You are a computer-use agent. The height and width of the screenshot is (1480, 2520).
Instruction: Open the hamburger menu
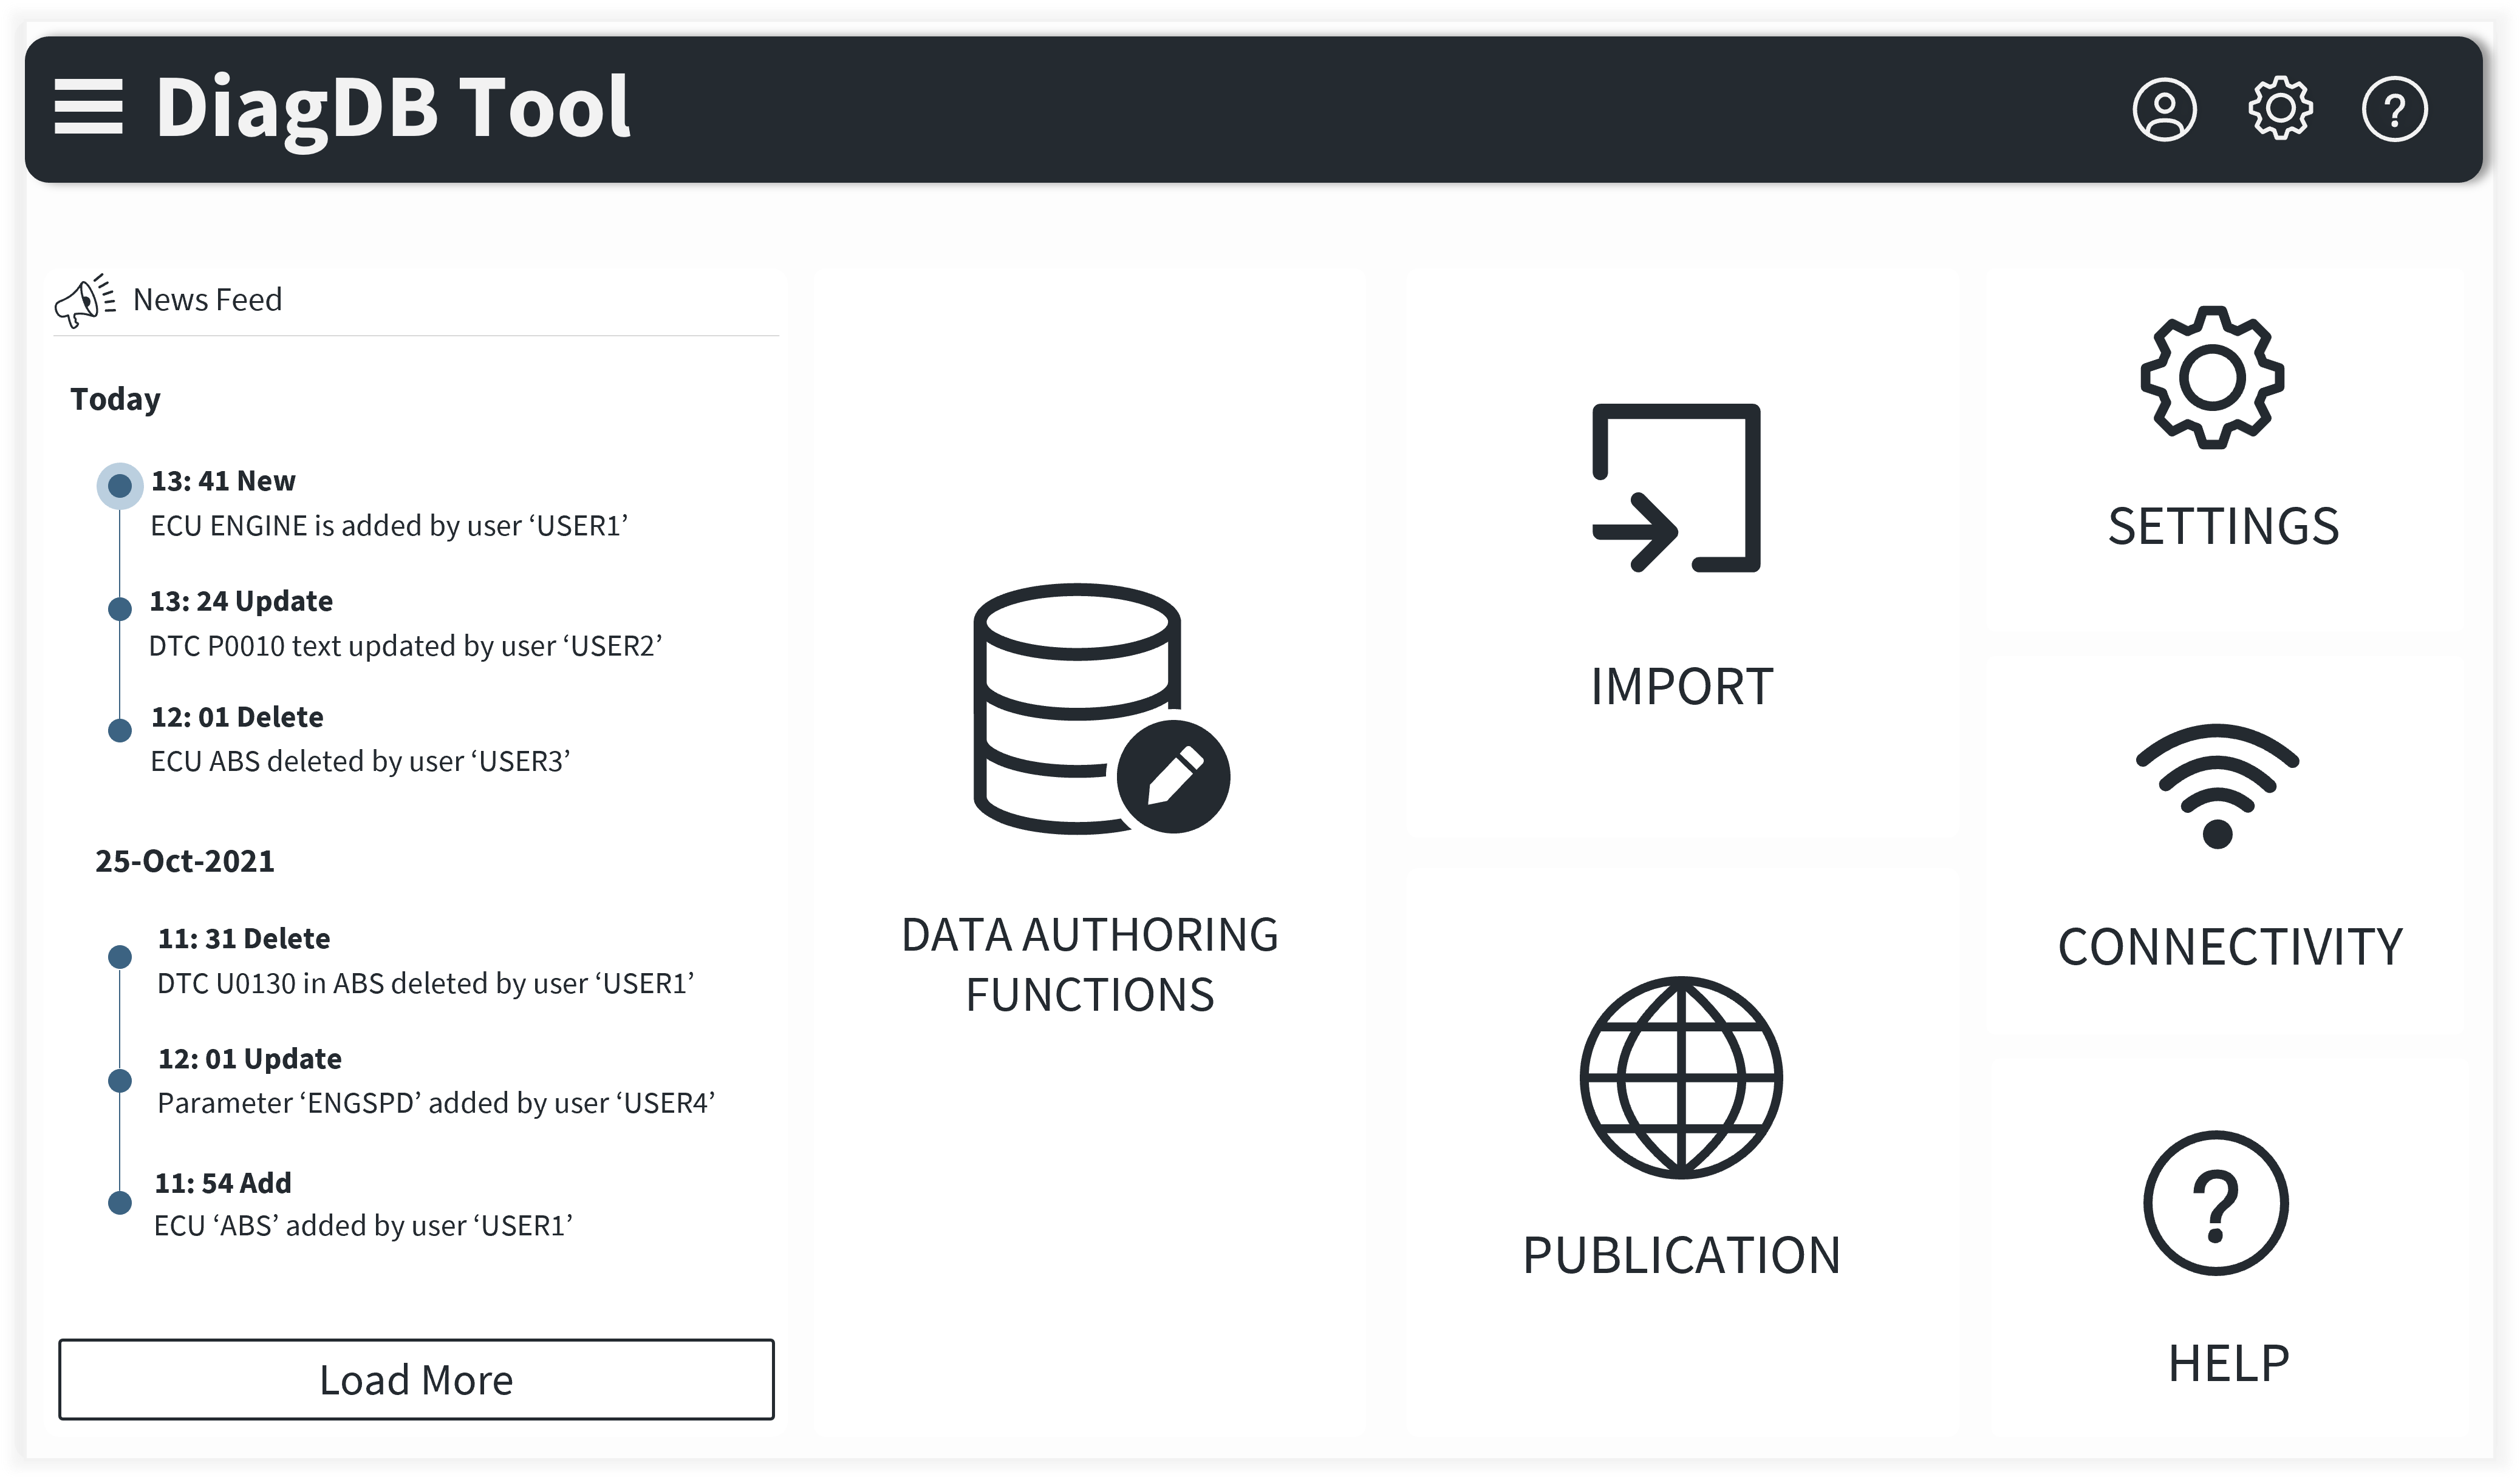tap(88, 107)
